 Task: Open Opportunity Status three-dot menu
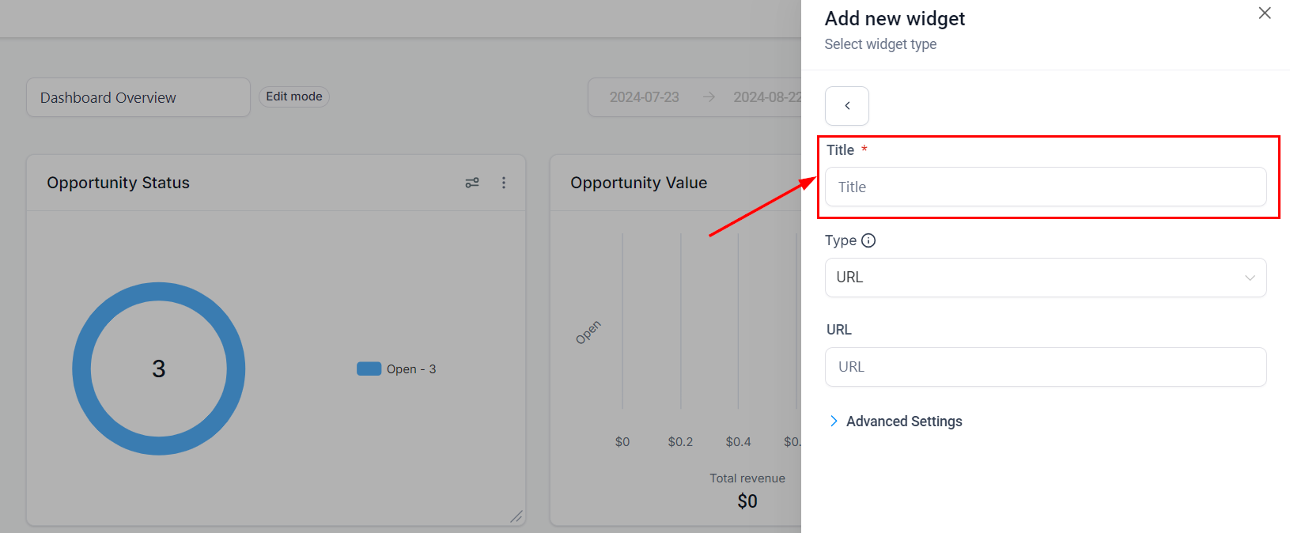tap(504, 183)
